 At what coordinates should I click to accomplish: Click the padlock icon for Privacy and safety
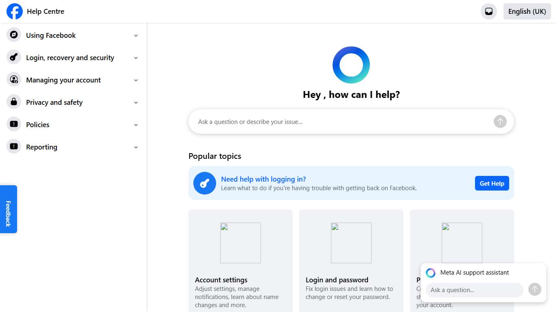(x=13, y=102)
